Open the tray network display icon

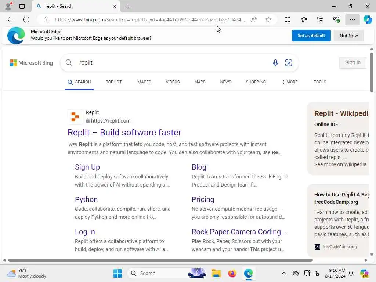[307, 273]
